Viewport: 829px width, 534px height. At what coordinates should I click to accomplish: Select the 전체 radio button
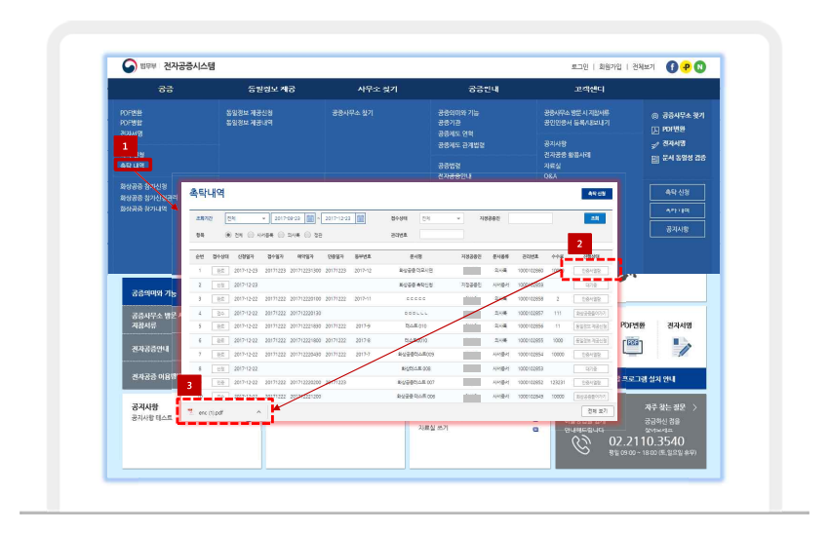click(x=229, y=234)
